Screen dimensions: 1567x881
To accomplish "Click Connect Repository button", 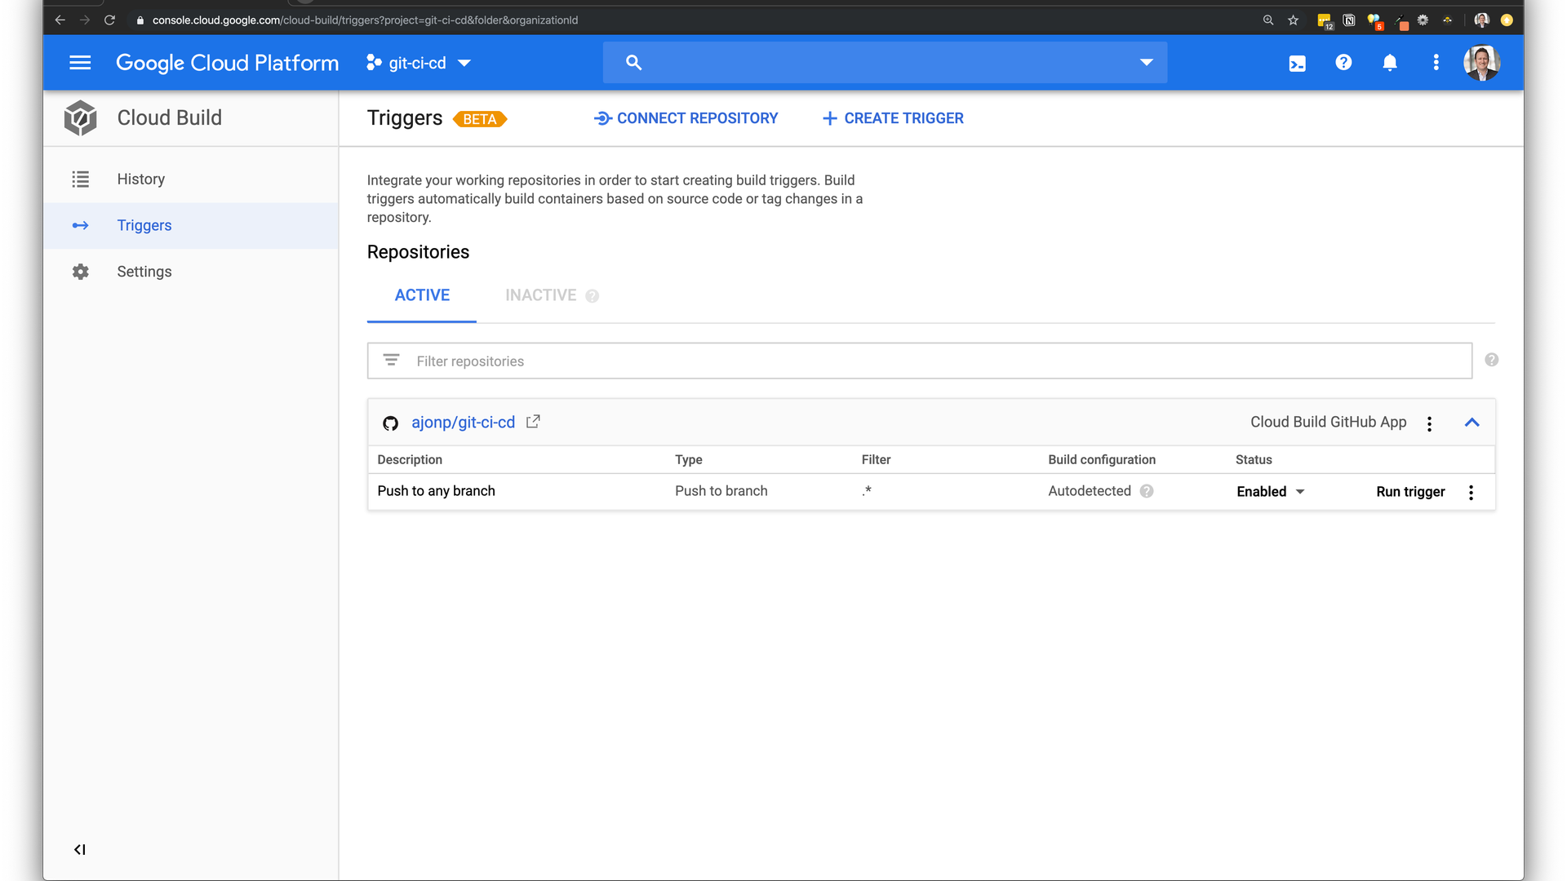I will [686, 118].
